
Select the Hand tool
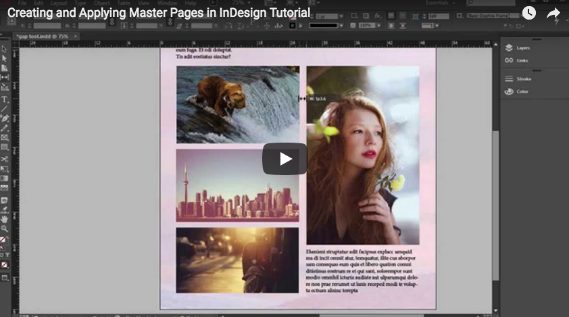[5, 219]
